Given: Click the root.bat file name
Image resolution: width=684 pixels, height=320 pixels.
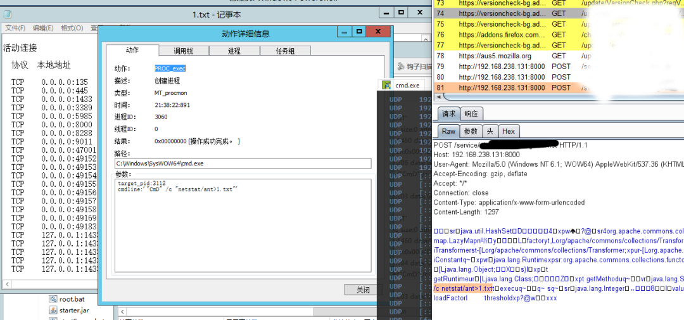Looking at the screenshot, I should 72,300.
